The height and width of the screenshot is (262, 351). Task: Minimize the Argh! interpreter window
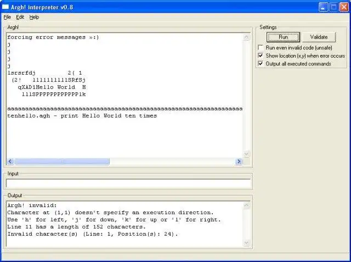coord(323,7)
